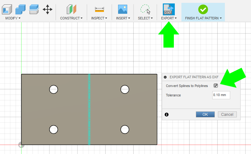Screen dimensions: 251x154
Task: Click the first Modify tool icon (Shell)
Action: pyautogui.click(x=7, y=9)
